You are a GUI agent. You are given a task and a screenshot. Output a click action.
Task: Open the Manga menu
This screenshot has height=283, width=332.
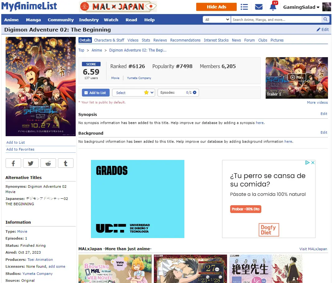[x=33, y=20]
